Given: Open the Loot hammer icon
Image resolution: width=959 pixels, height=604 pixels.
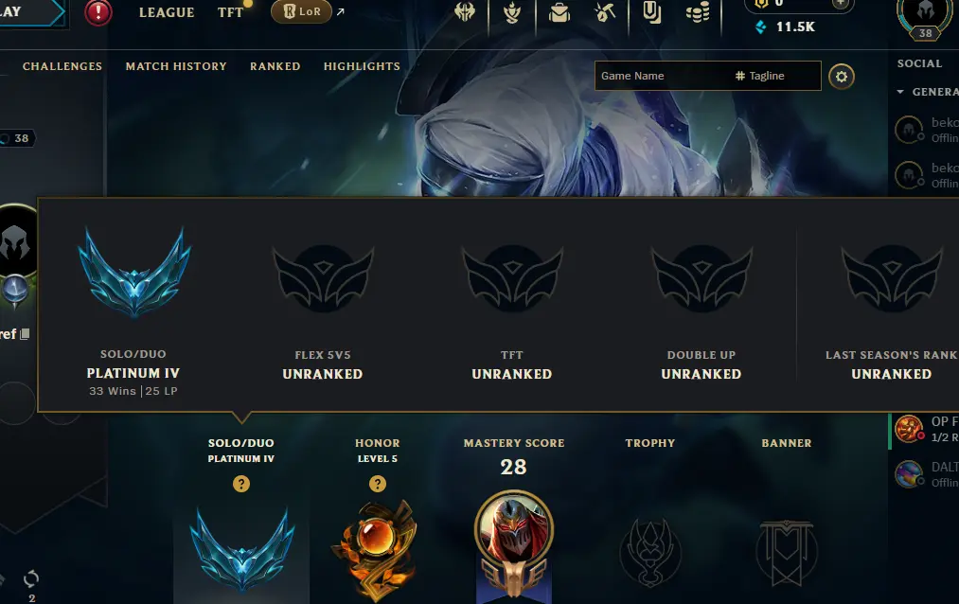Looking at the screenshot, I should (605, 12).
